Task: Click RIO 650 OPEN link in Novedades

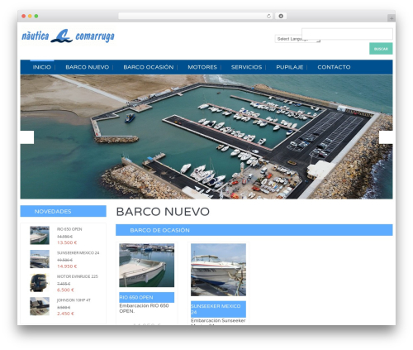Action: (x=69, y=229)
